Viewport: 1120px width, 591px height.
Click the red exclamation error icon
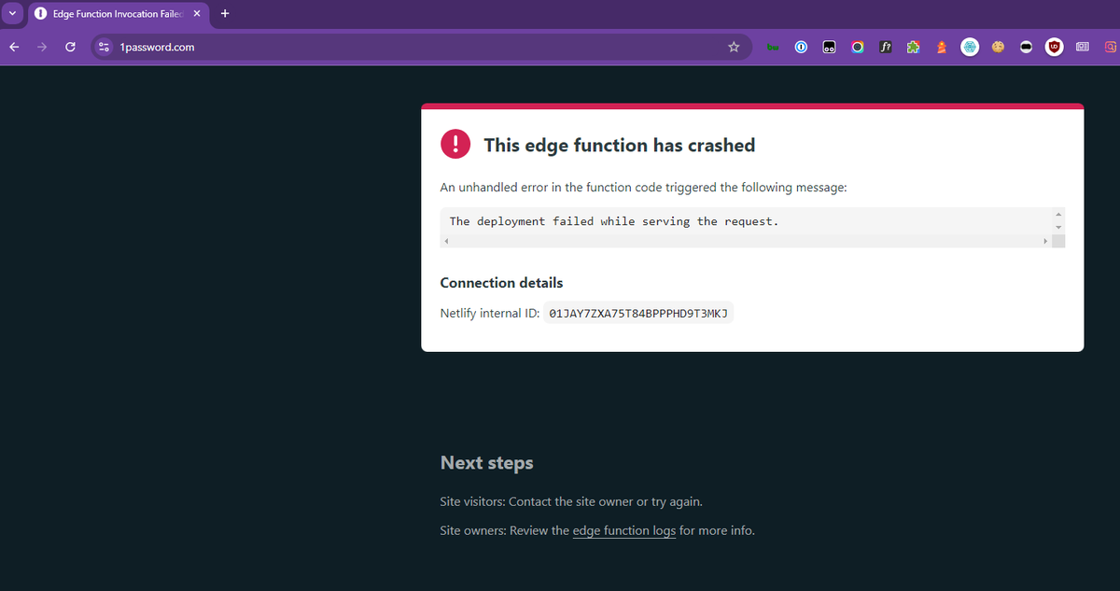[x=455, y=144]
